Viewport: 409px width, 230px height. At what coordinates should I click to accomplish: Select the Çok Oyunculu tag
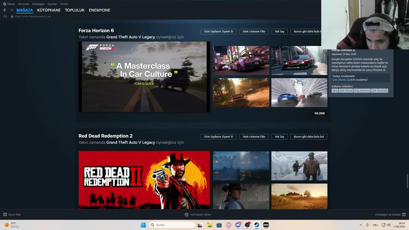pyautogui.click(x=380, y=91)
